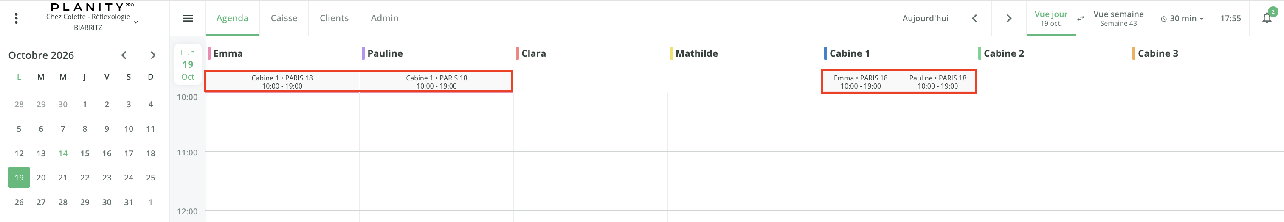Viewport: 1284px width, 222px height.
Task: Open the Clients tab
Action: coord(334,18)
